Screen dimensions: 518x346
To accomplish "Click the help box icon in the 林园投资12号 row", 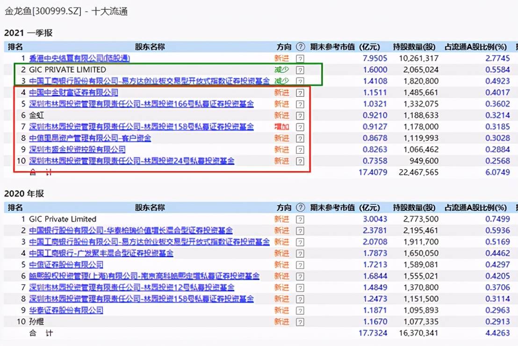I will (300, 288).
